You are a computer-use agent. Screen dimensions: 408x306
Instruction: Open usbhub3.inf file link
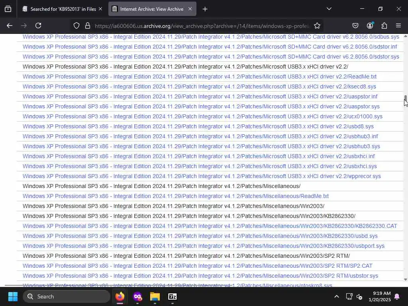(x=200, y=136)
